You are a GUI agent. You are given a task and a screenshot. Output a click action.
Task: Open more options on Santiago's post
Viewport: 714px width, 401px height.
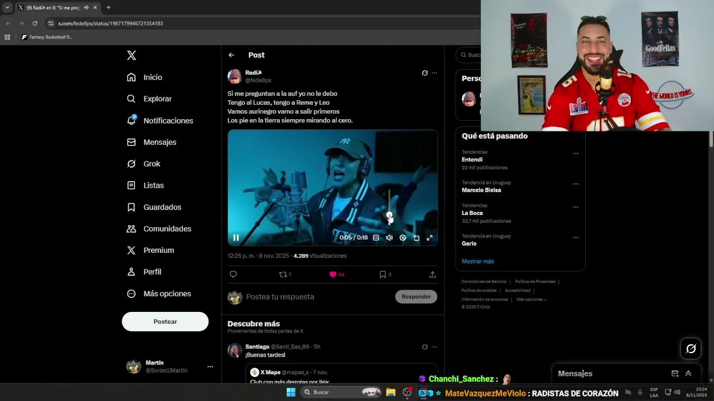tap(435, 347)
